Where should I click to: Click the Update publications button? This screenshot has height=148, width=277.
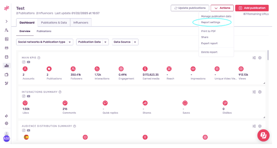coord(190,8)
